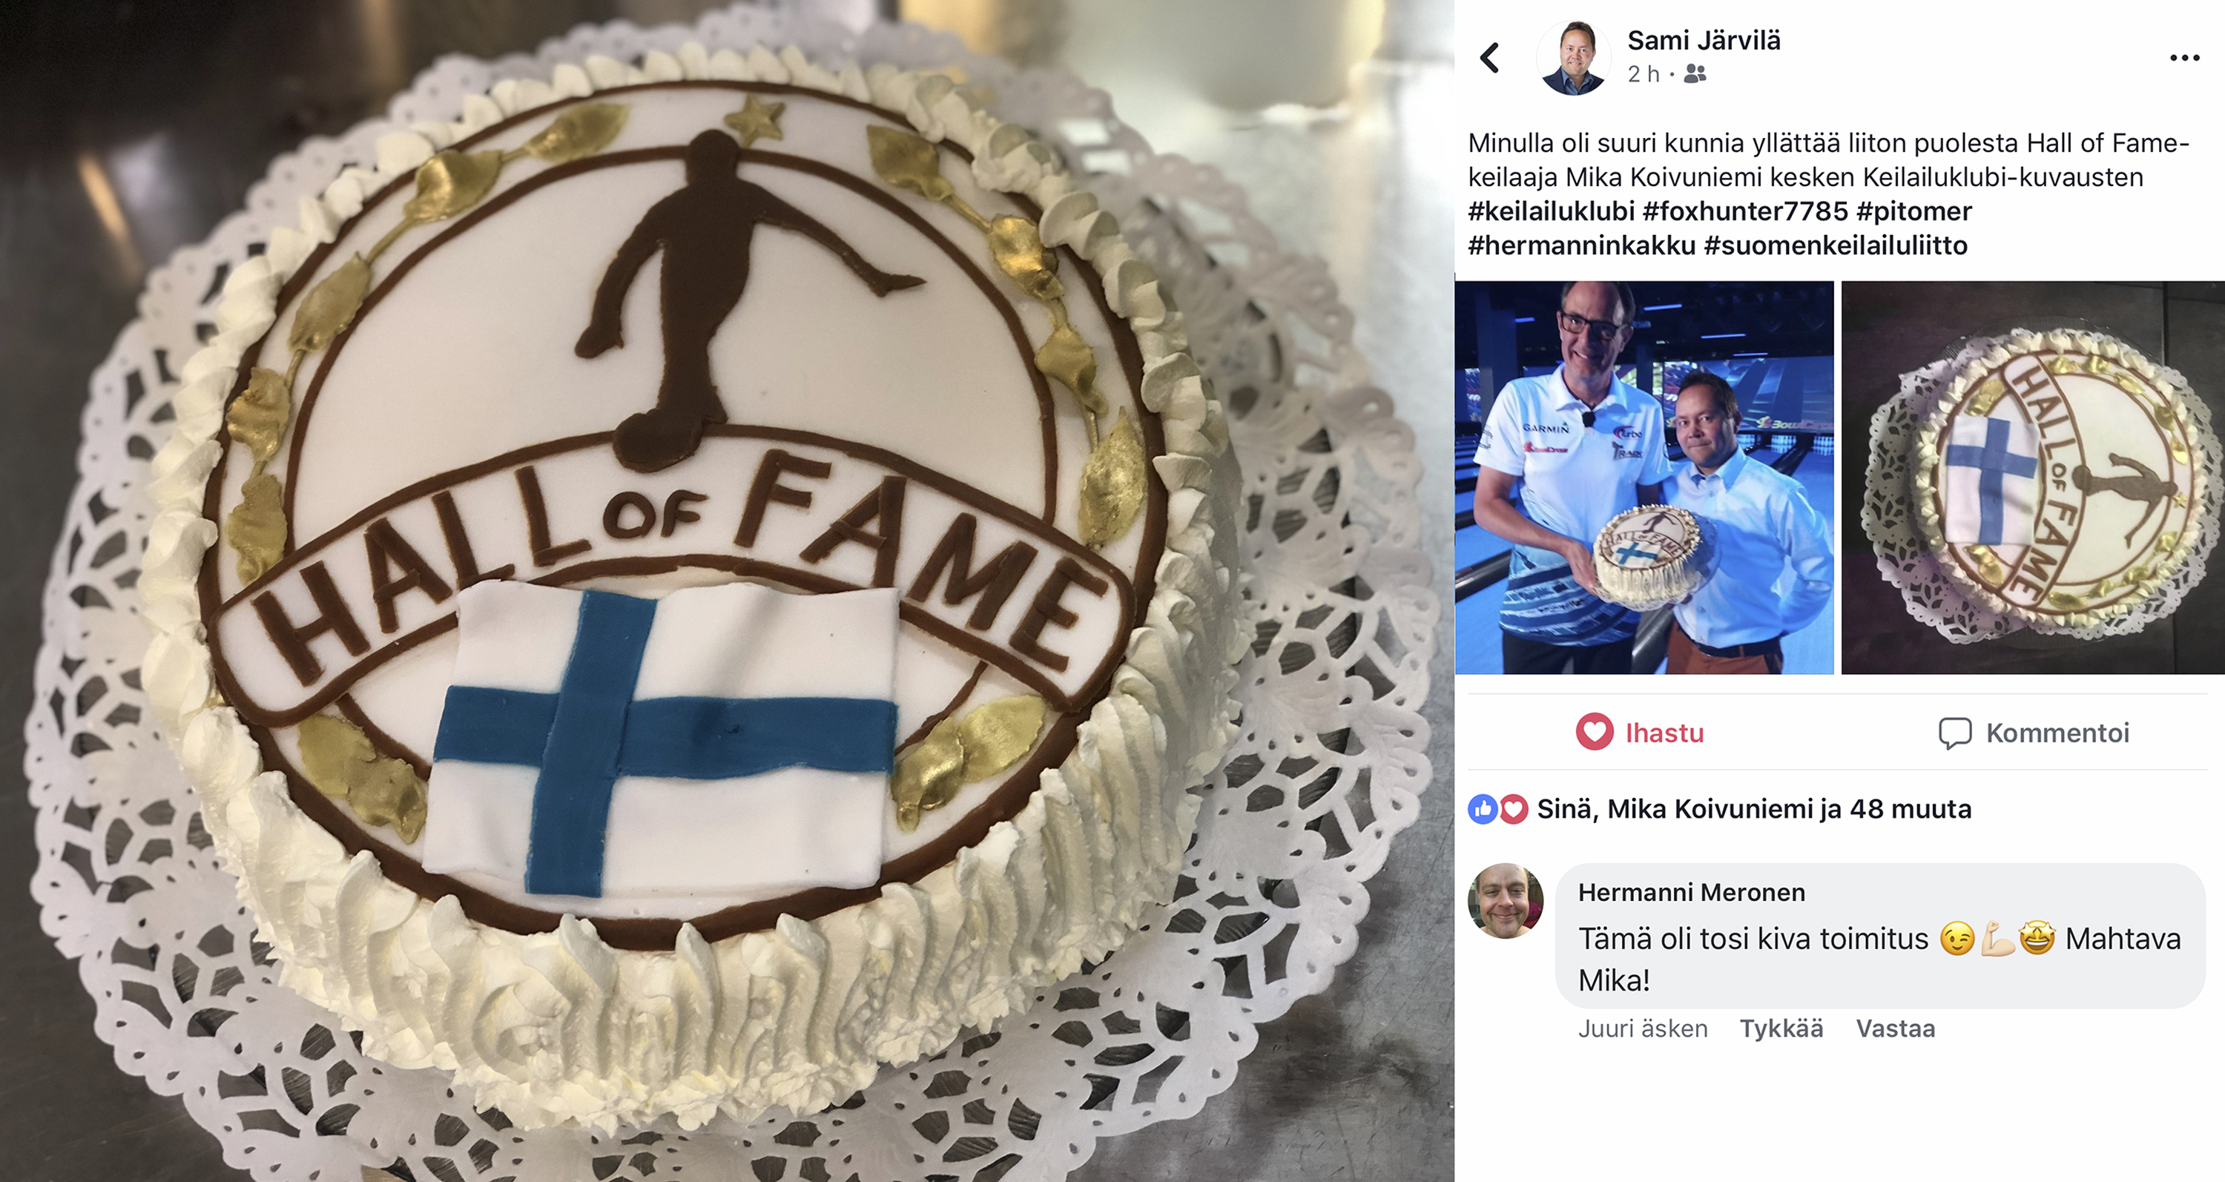
Task: Open the #pitomer hashtag
Action: click(x=1914, y=211)
